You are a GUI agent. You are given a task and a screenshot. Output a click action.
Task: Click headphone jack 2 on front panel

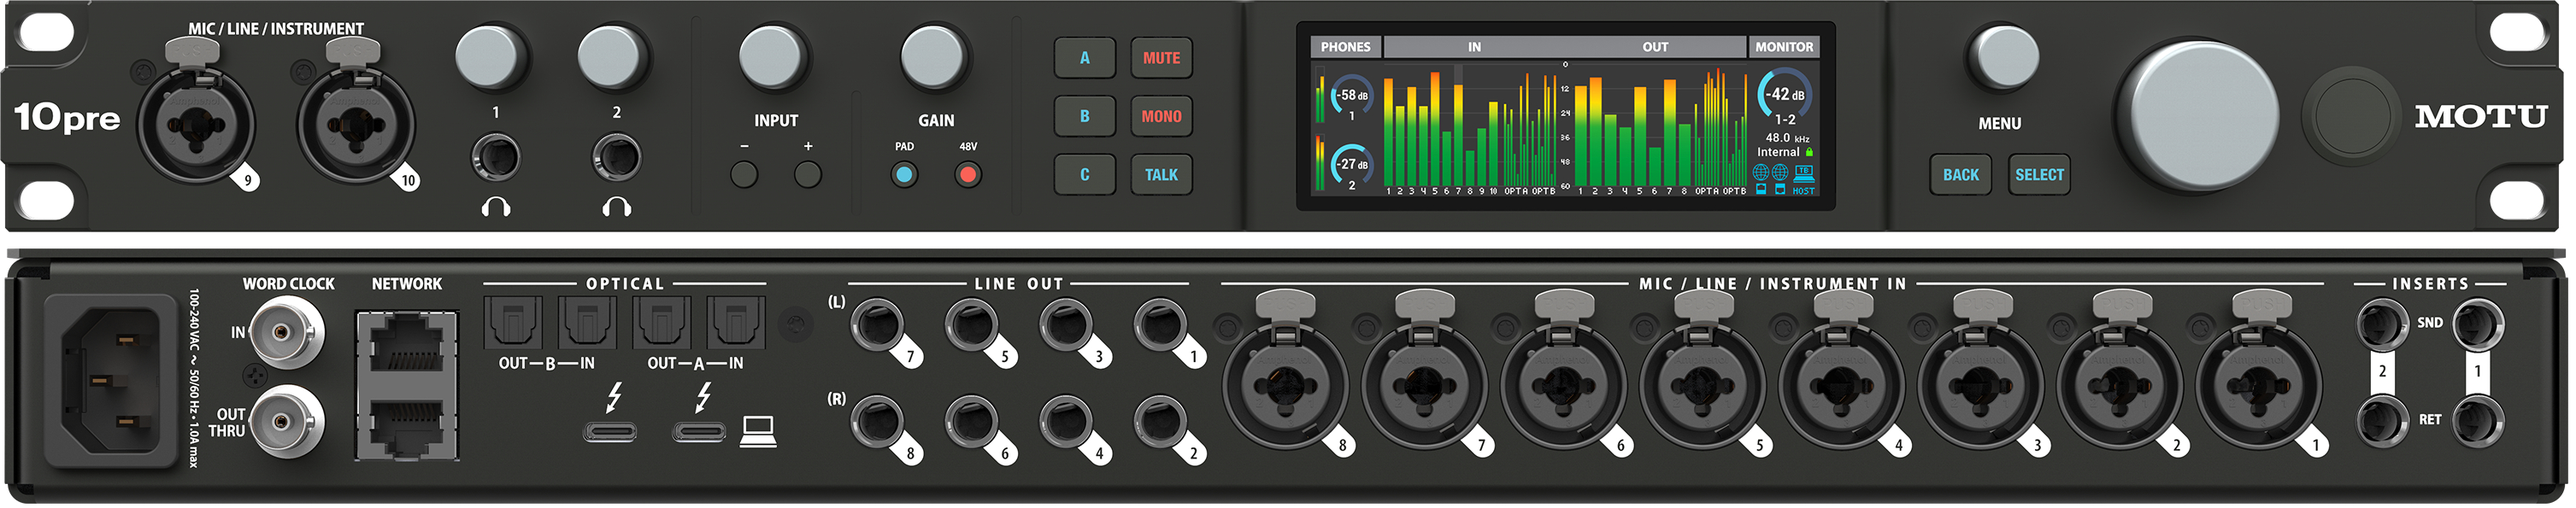pos(616,158)
